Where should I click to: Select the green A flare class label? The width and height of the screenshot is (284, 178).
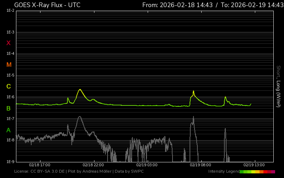[x=9, y=130]
